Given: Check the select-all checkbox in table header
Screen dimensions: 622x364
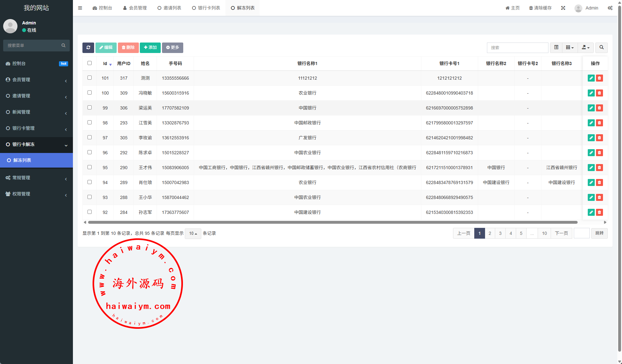Looking at the screenshot, I should pos(89,63).
